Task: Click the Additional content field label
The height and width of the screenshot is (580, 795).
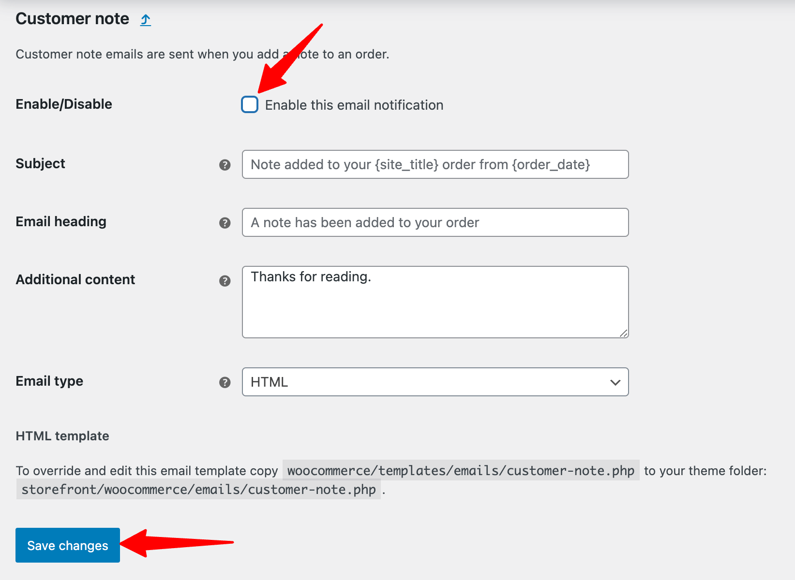Action: click(x=75, y=279)
